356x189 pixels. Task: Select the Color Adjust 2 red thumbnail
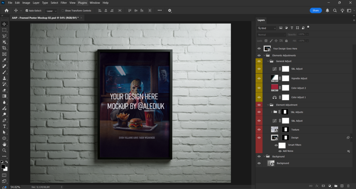(275, 88)
